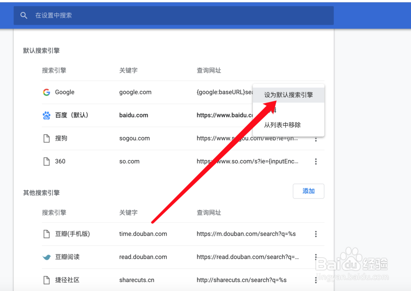The image size is (411, 291).
Task: Click the 搜狗 page icon
Action: tap(47, 138)
